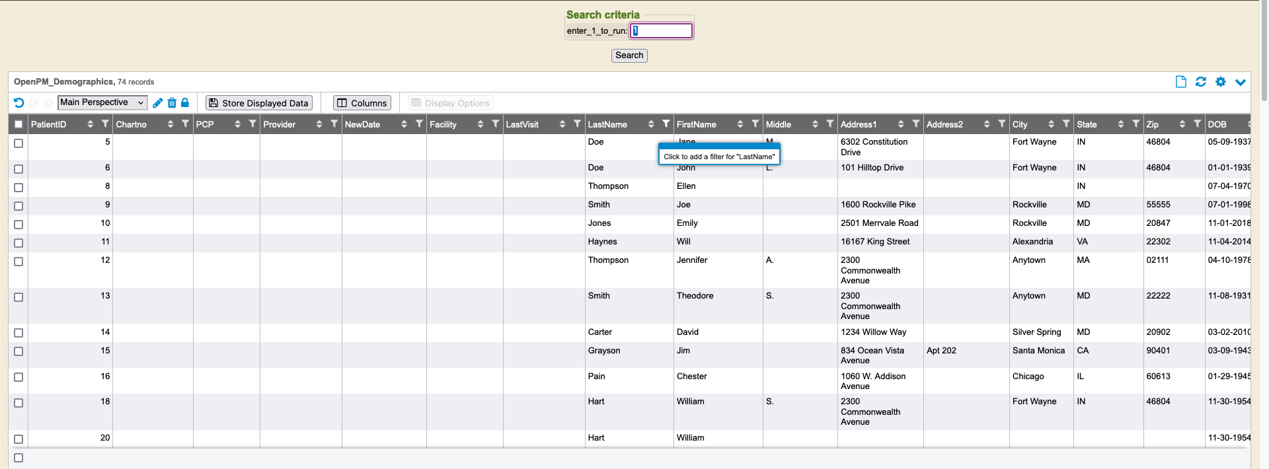Image resolution: width=1269 pixels, height=469 pixels.
Task: Open the Main Perspective dropdown
Action: coord(102,102)
